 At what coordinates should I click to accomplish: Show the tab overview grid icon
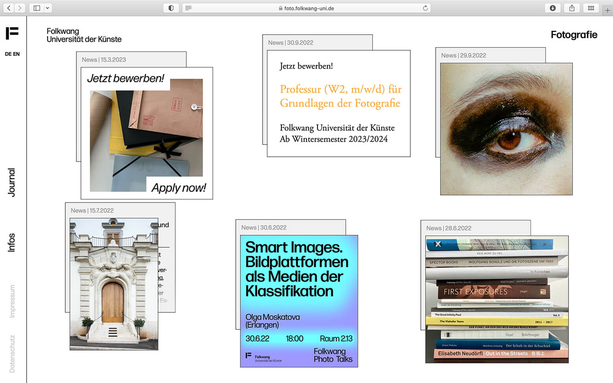click(x=591, y=8)
